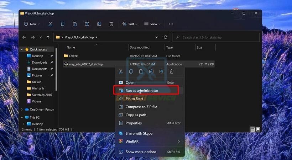Go up one folder with the up arrow

click(x=48, y=37)
